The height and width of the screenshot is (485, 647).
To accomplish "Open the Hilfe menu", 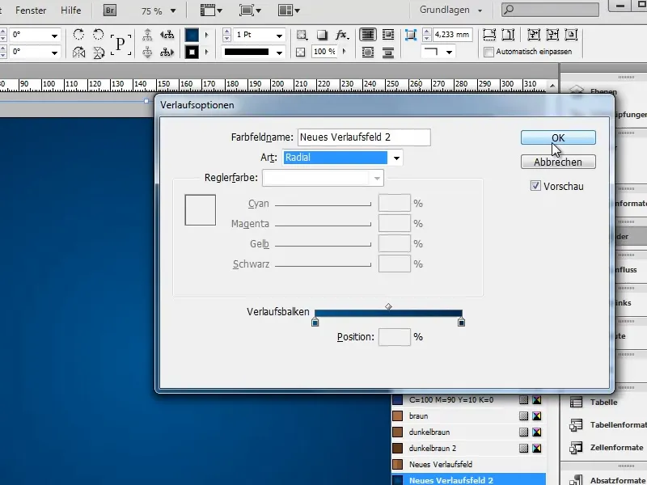I will (71, 11).
